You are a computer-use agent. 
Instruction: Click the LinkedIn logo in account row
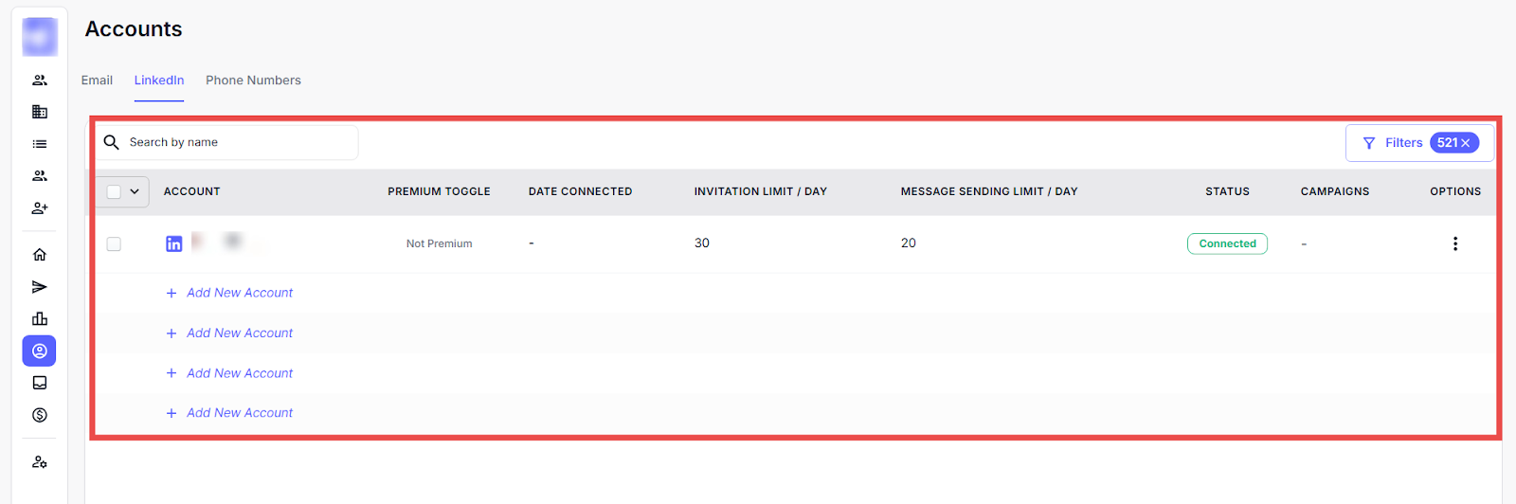coord(174,244)
